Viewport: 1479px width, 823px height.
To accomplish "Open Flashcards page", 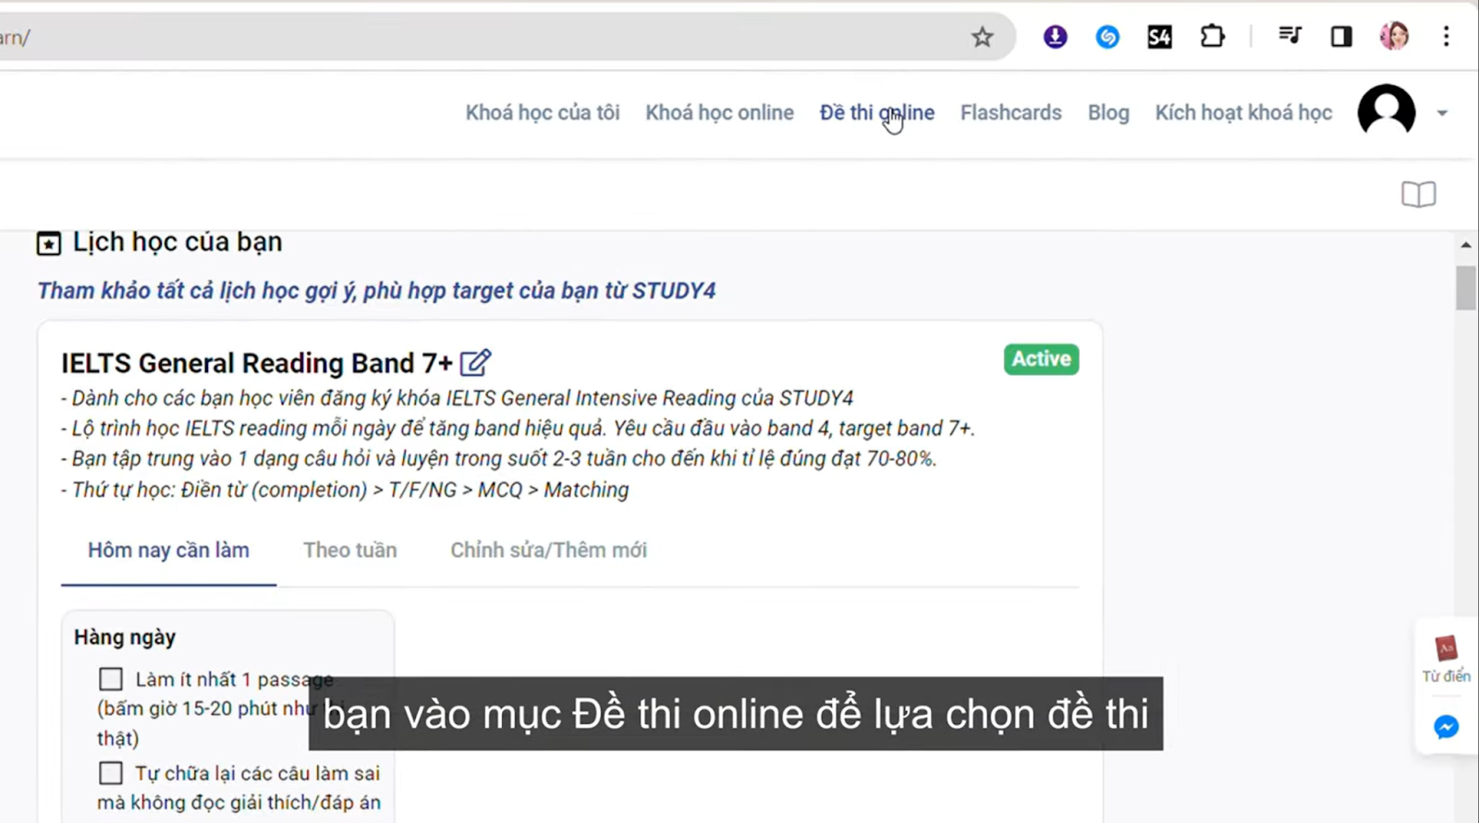I will click(1010, 113).
